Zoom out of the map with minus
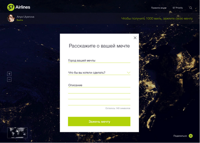 (x=9, y=80)
